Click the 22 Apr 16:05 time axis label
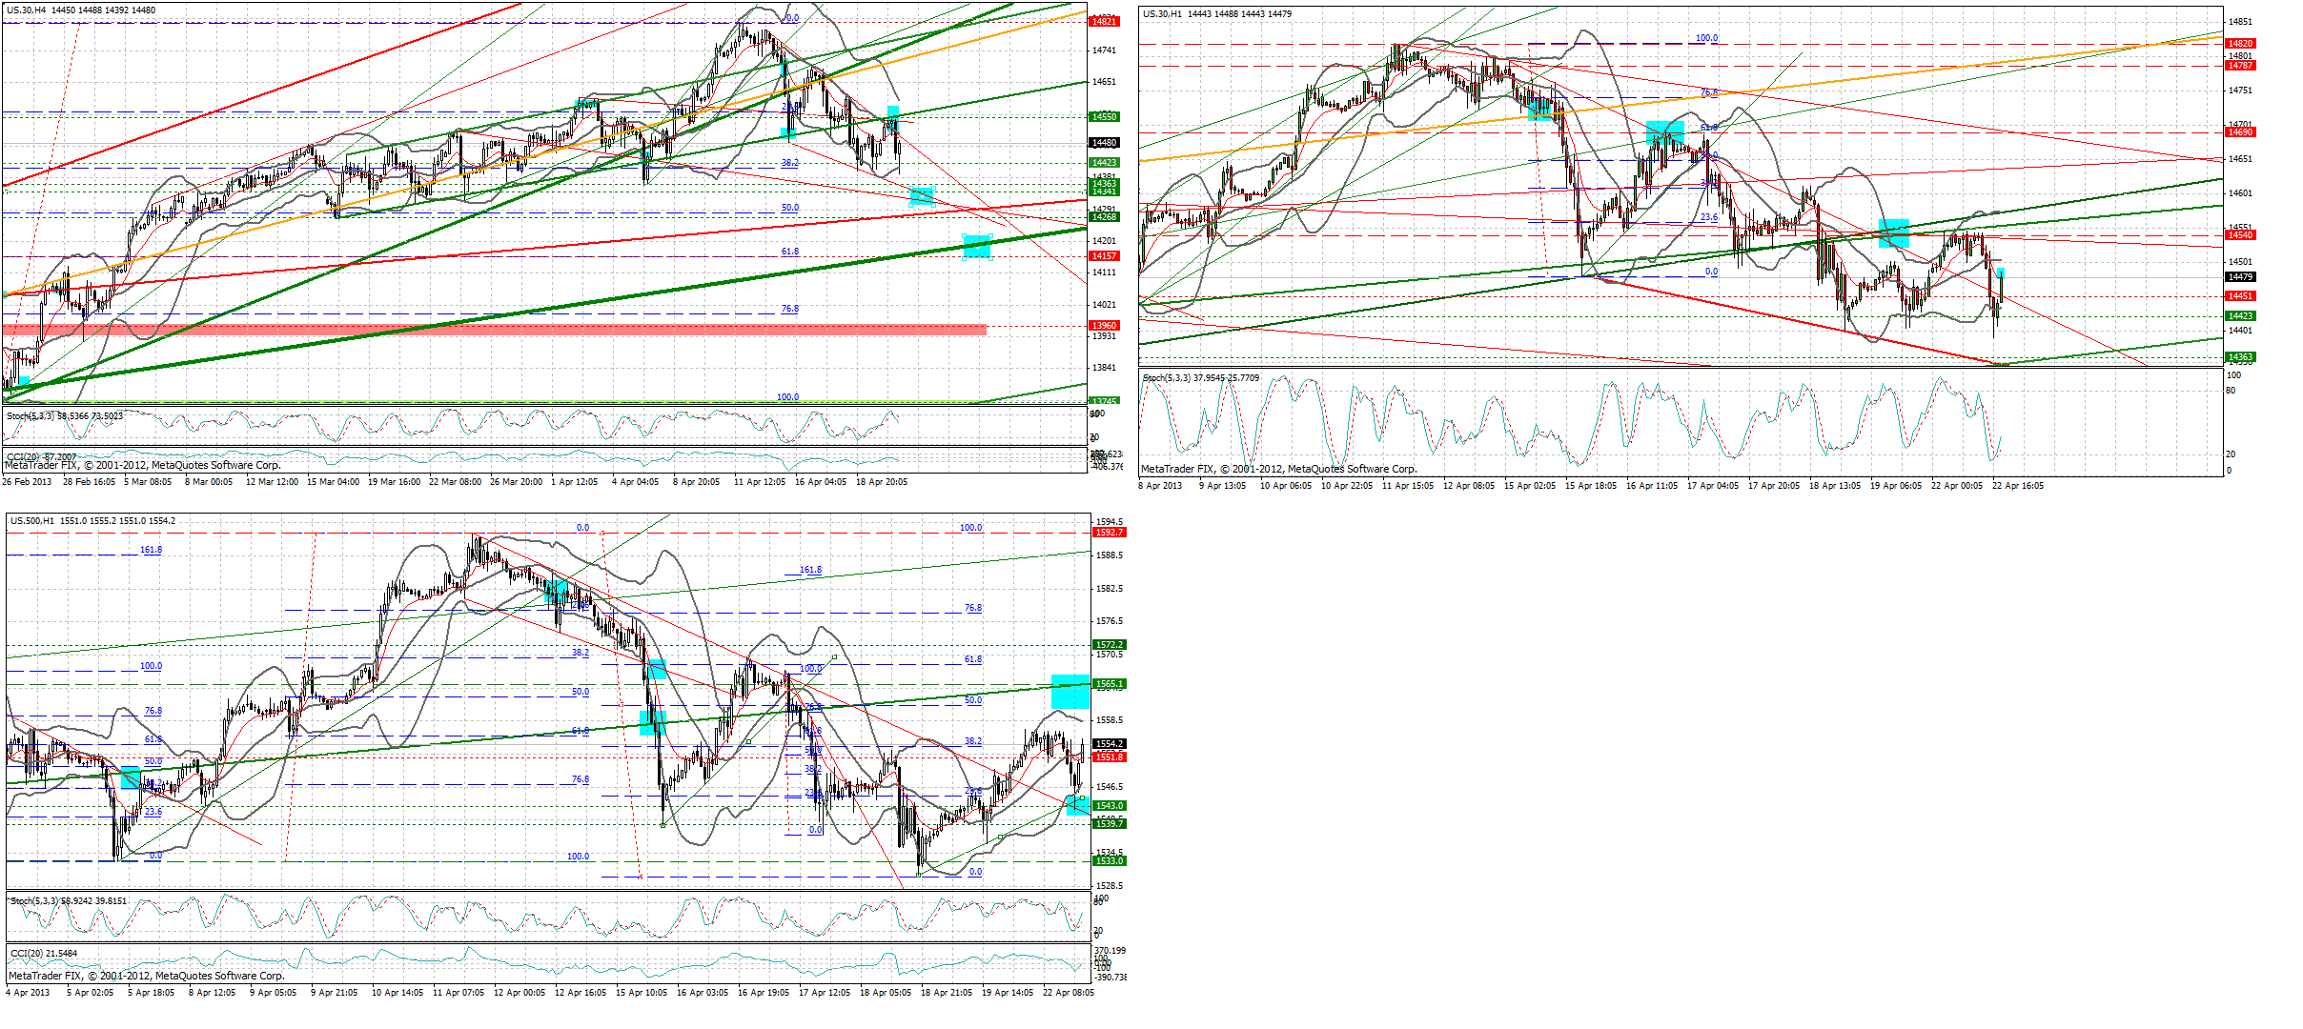 tap(2017, 486)
